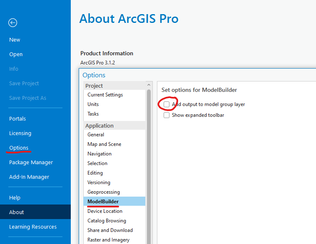Image resolution: width=316 pixels, height=244 pixels.
Task: Enable Add output to model group layer
Action: tap(167, 104)
